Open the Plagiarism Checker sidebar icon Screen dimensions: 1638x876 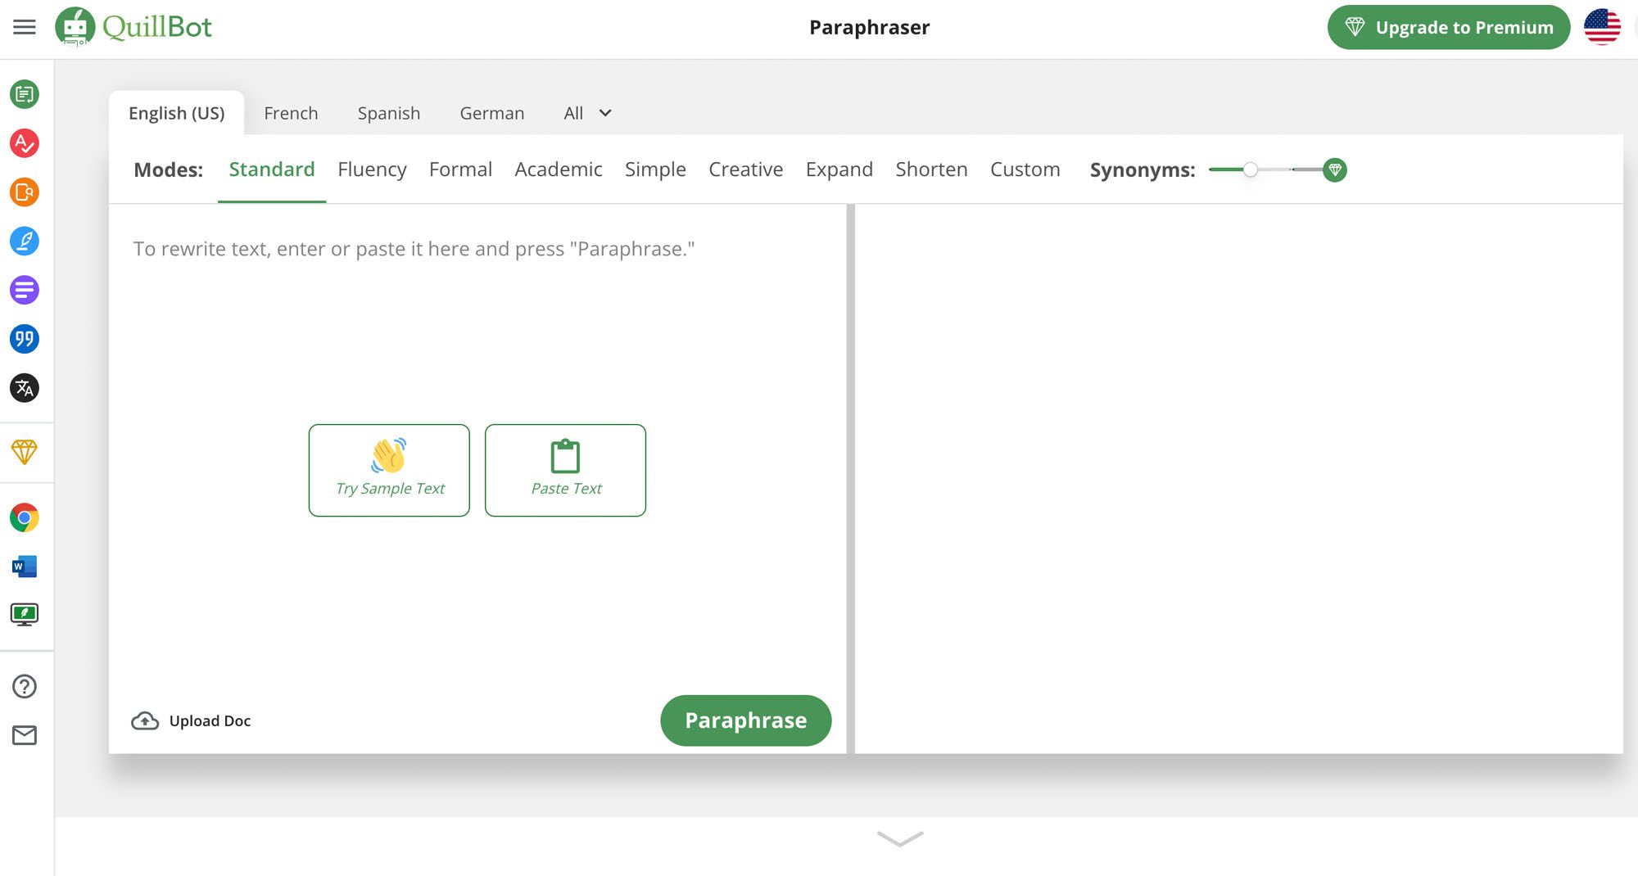point(25,192)
